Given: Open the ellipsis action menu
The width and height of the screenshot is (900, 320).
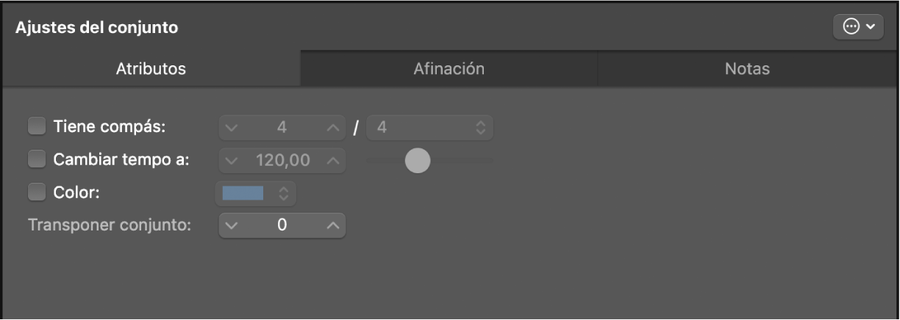Looking at the screenshot, I should [858, 27].
